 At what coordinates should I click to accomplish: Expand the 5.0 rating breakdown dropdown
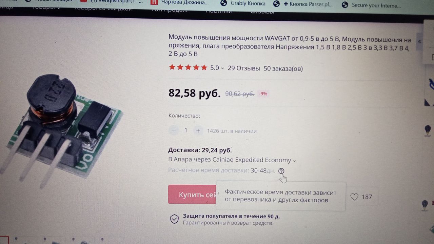click(217, 68)
